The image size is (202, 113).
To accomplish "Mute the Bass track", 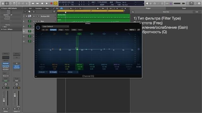I will click(34, 21).
